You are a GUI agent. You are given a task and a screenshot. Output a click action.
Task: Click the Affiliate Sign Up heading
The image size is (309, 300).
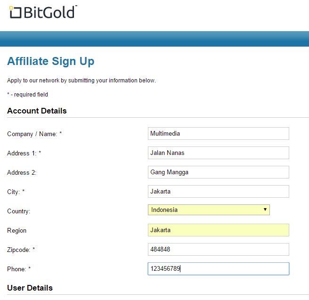point(51,61)
